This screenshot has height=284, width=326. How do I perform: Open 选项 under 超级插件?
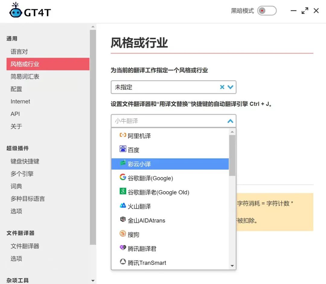[x=48, y=211]
